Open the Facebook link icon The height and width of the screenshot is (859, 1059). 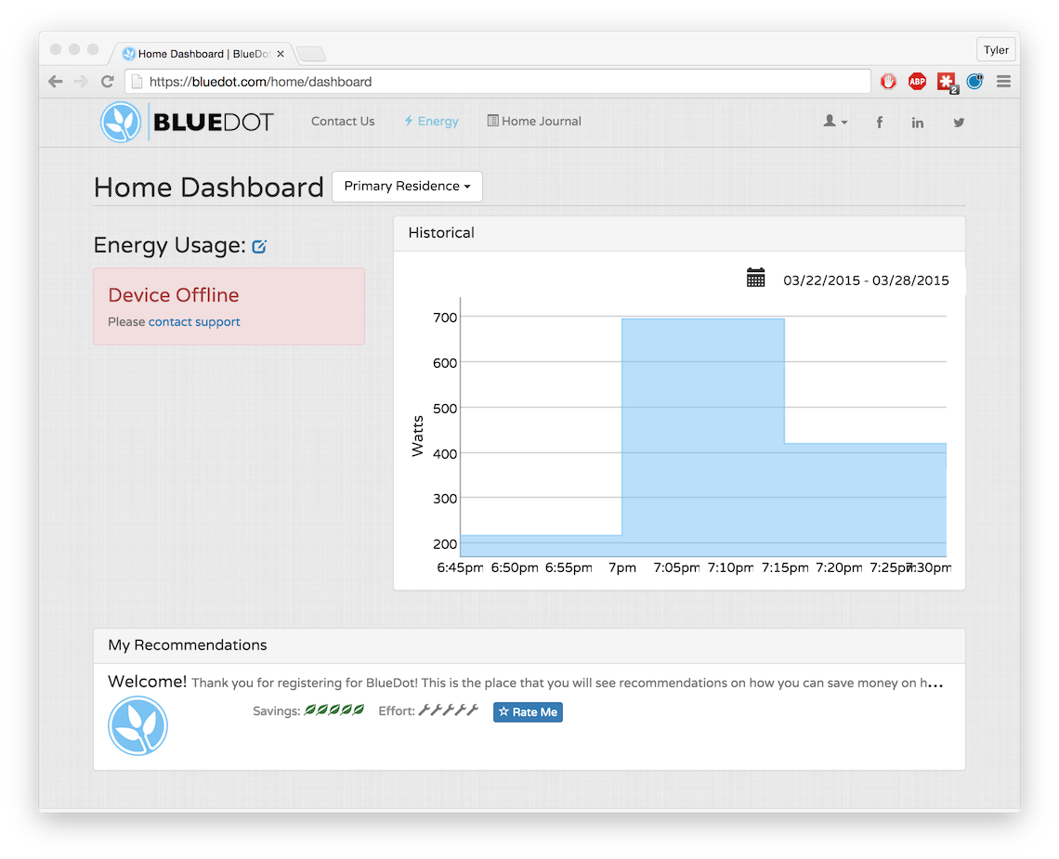(x=880, y=123)
